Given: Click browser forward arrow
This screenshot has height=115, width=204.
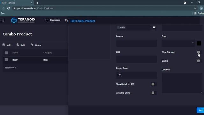Looking at the screenshot, I should (x=4, y=8).
